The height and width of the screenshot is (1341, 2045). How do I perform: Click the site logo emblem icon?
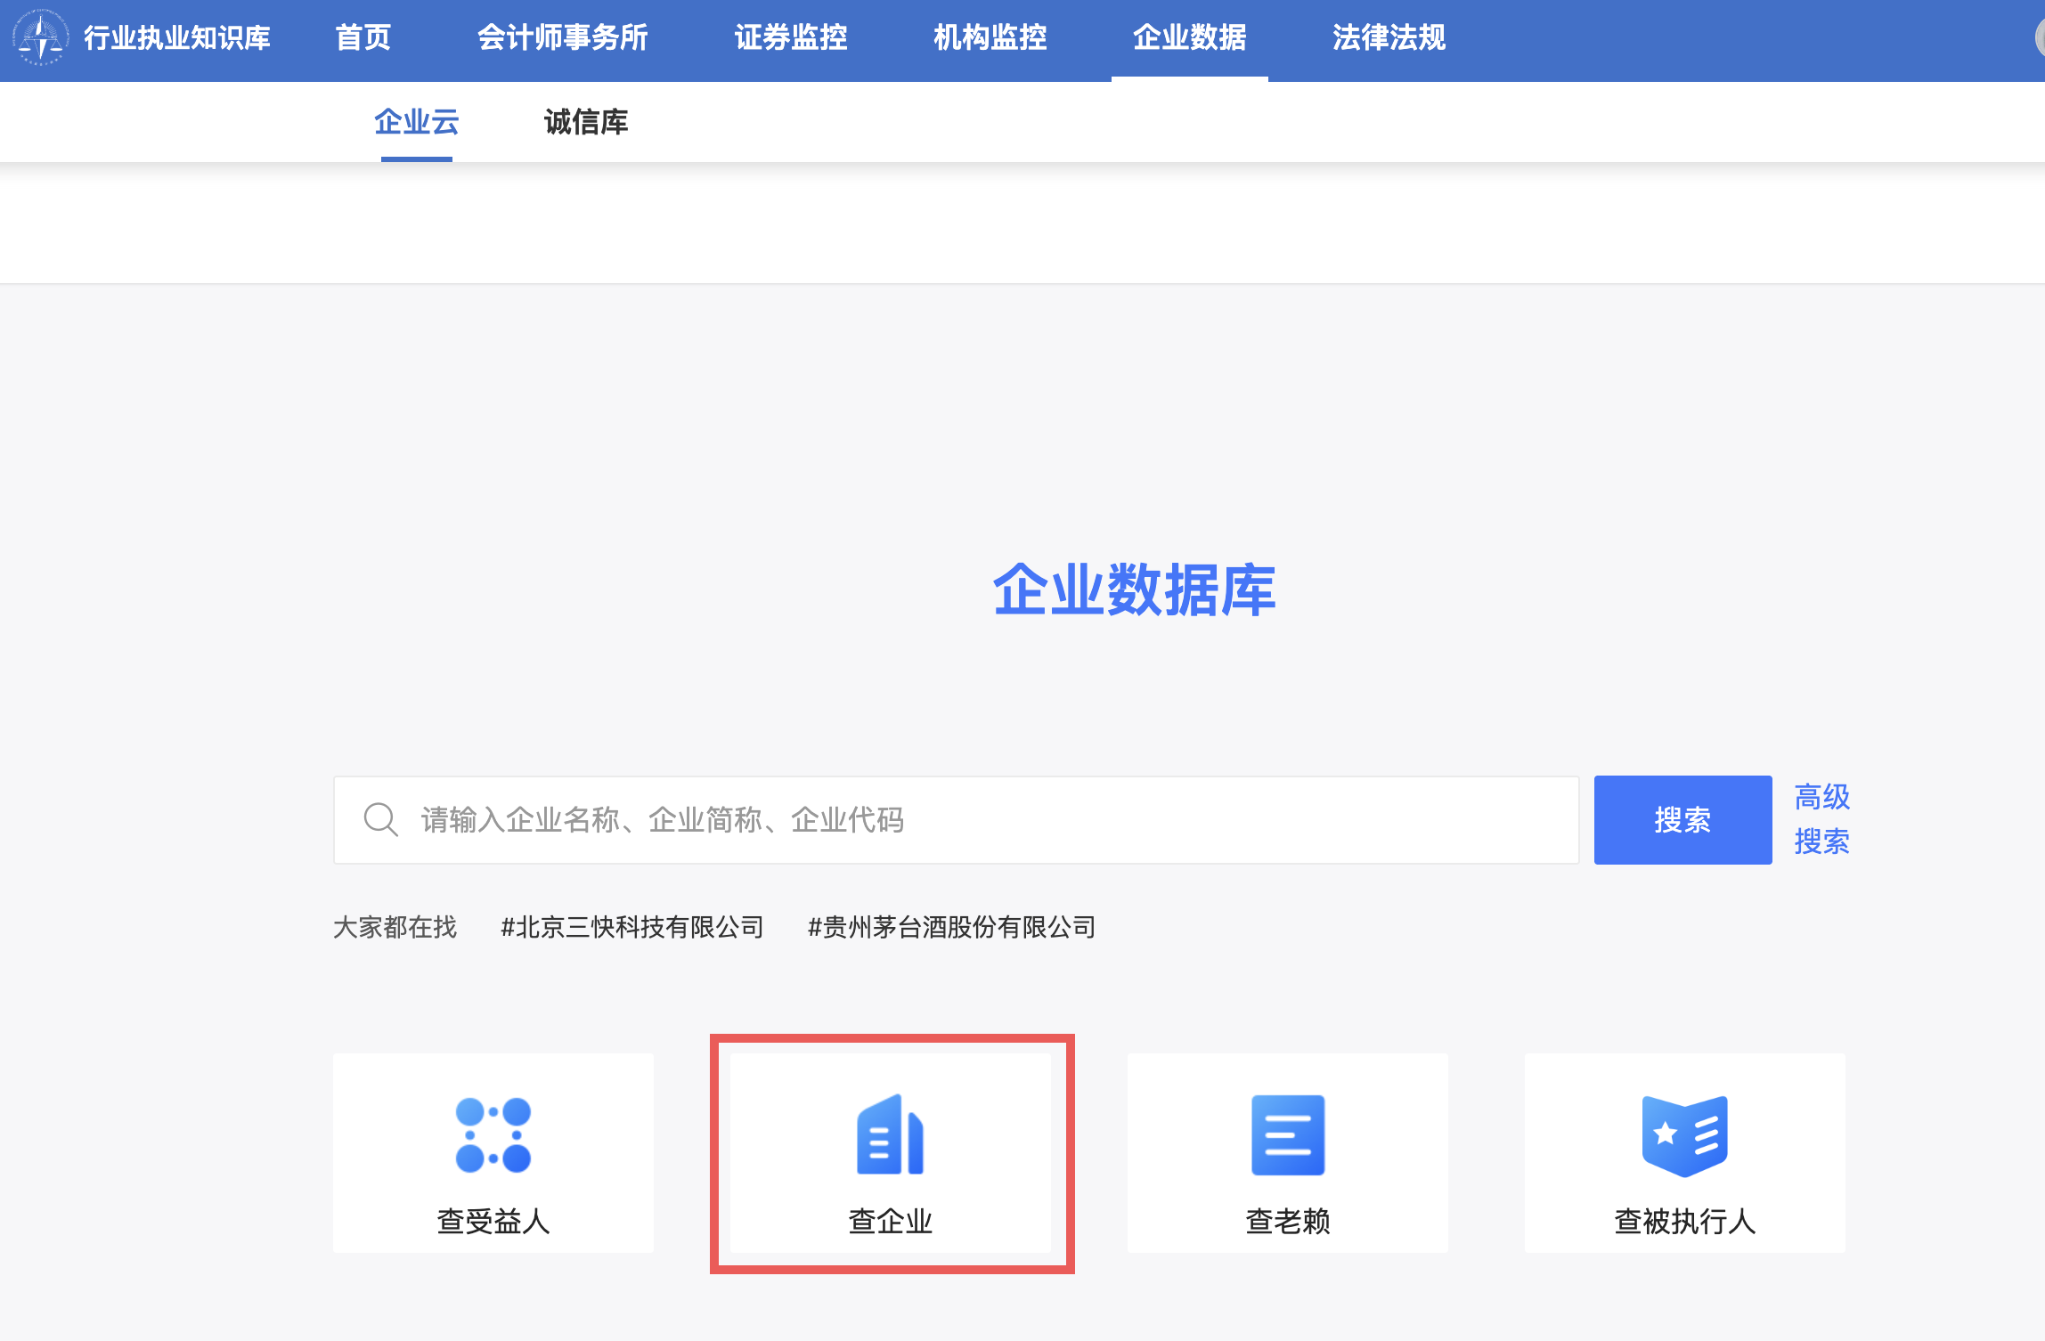(41, 37)
